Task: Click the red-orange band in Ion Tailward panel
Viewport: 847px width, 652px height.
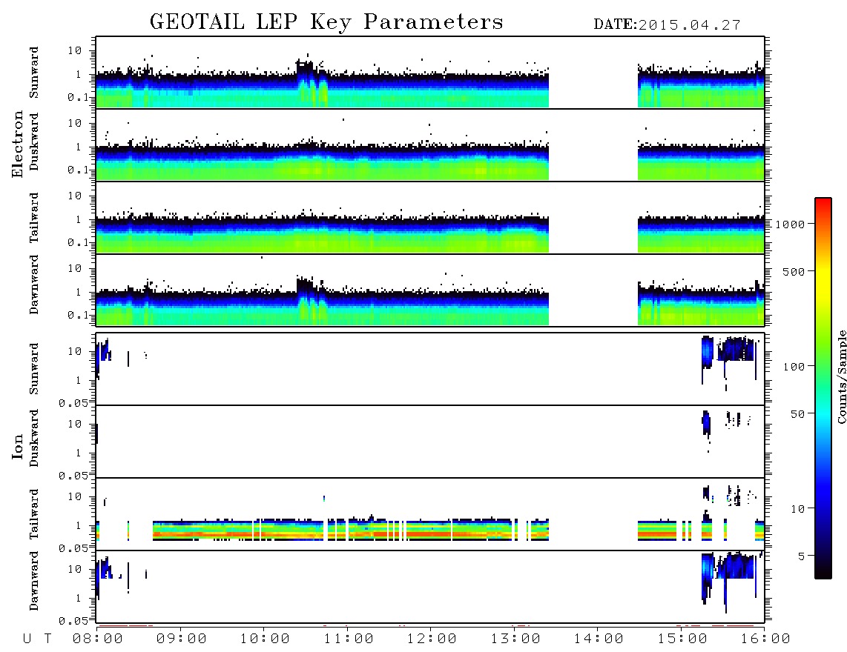Action: [x=351, y=534]
